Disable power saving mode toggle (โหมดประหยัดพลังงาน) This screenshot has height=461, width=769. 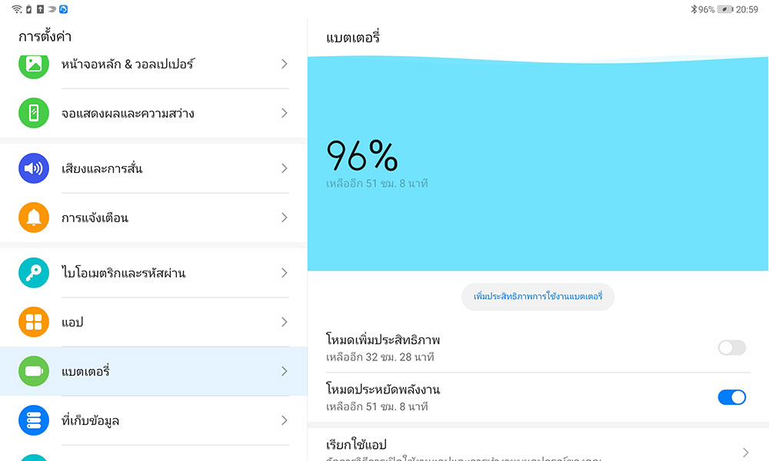coord(731,397)
